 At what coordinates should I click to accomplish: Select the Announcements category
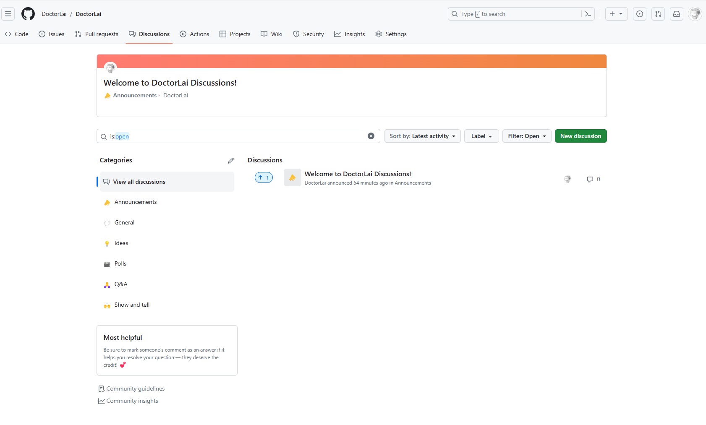click(167, 202)
